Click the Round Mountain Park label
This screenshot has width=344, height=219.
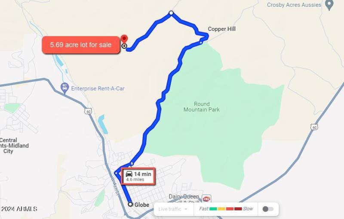(x=202, y=107)
